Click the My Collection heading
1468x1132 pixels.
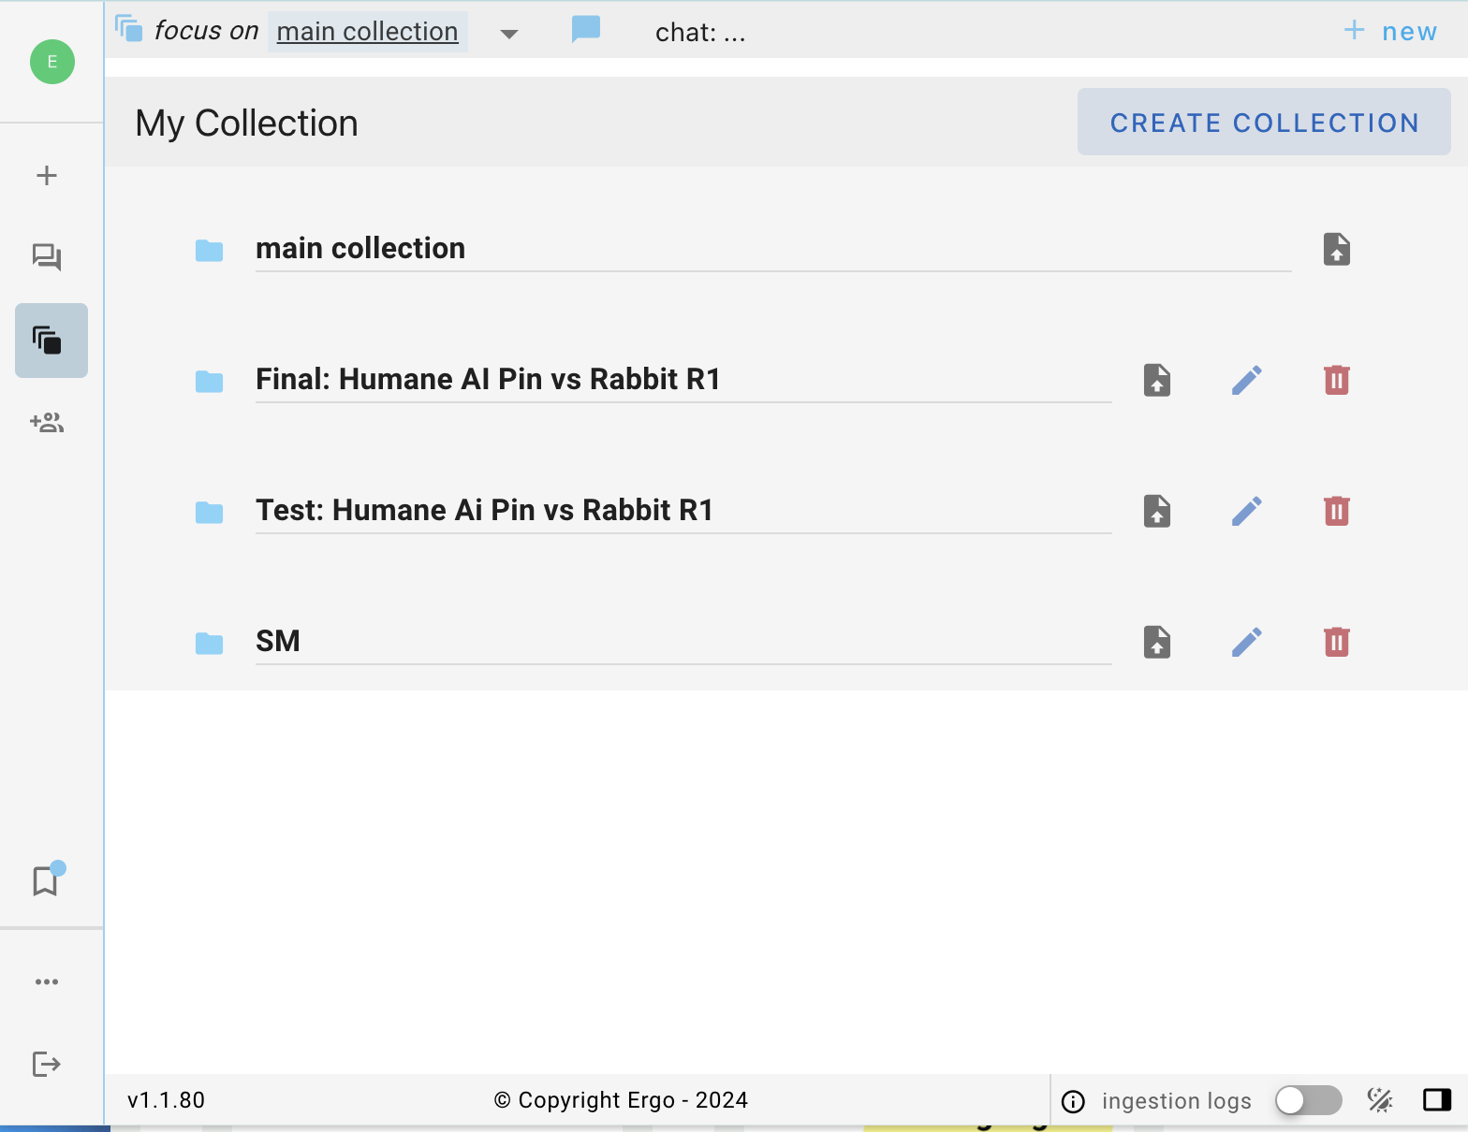coord(246,123)
